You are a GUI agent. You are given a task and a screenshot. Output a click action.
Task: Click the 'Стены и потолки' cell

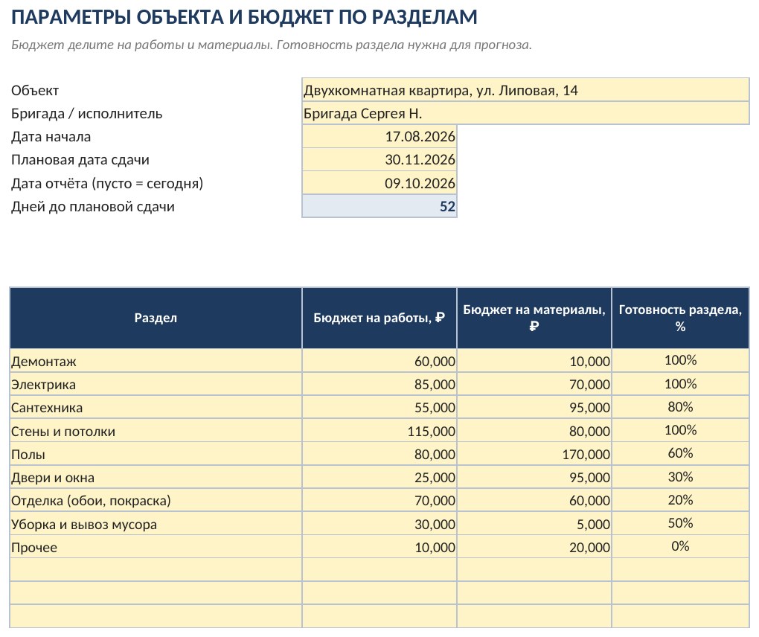(156, 431)
